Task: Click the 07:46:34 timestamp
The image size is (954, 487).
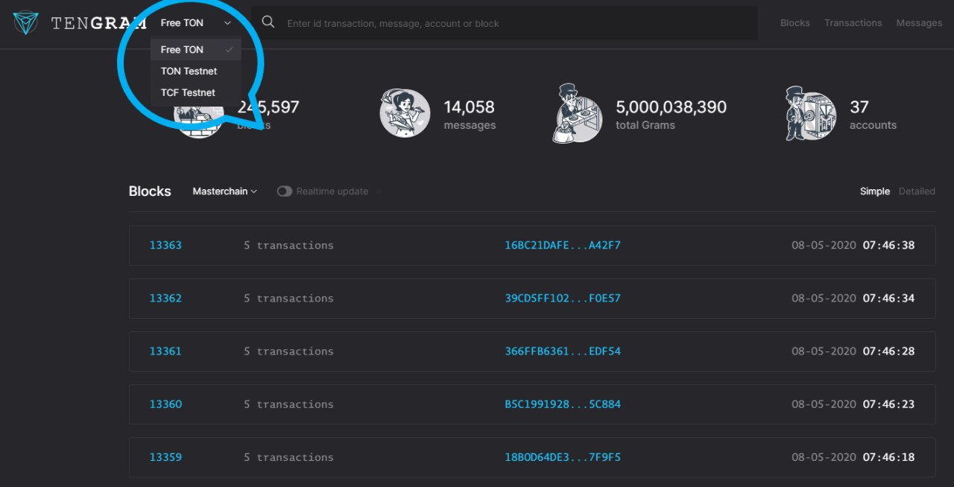Action: pyautogui.click(x=888, y=298)
